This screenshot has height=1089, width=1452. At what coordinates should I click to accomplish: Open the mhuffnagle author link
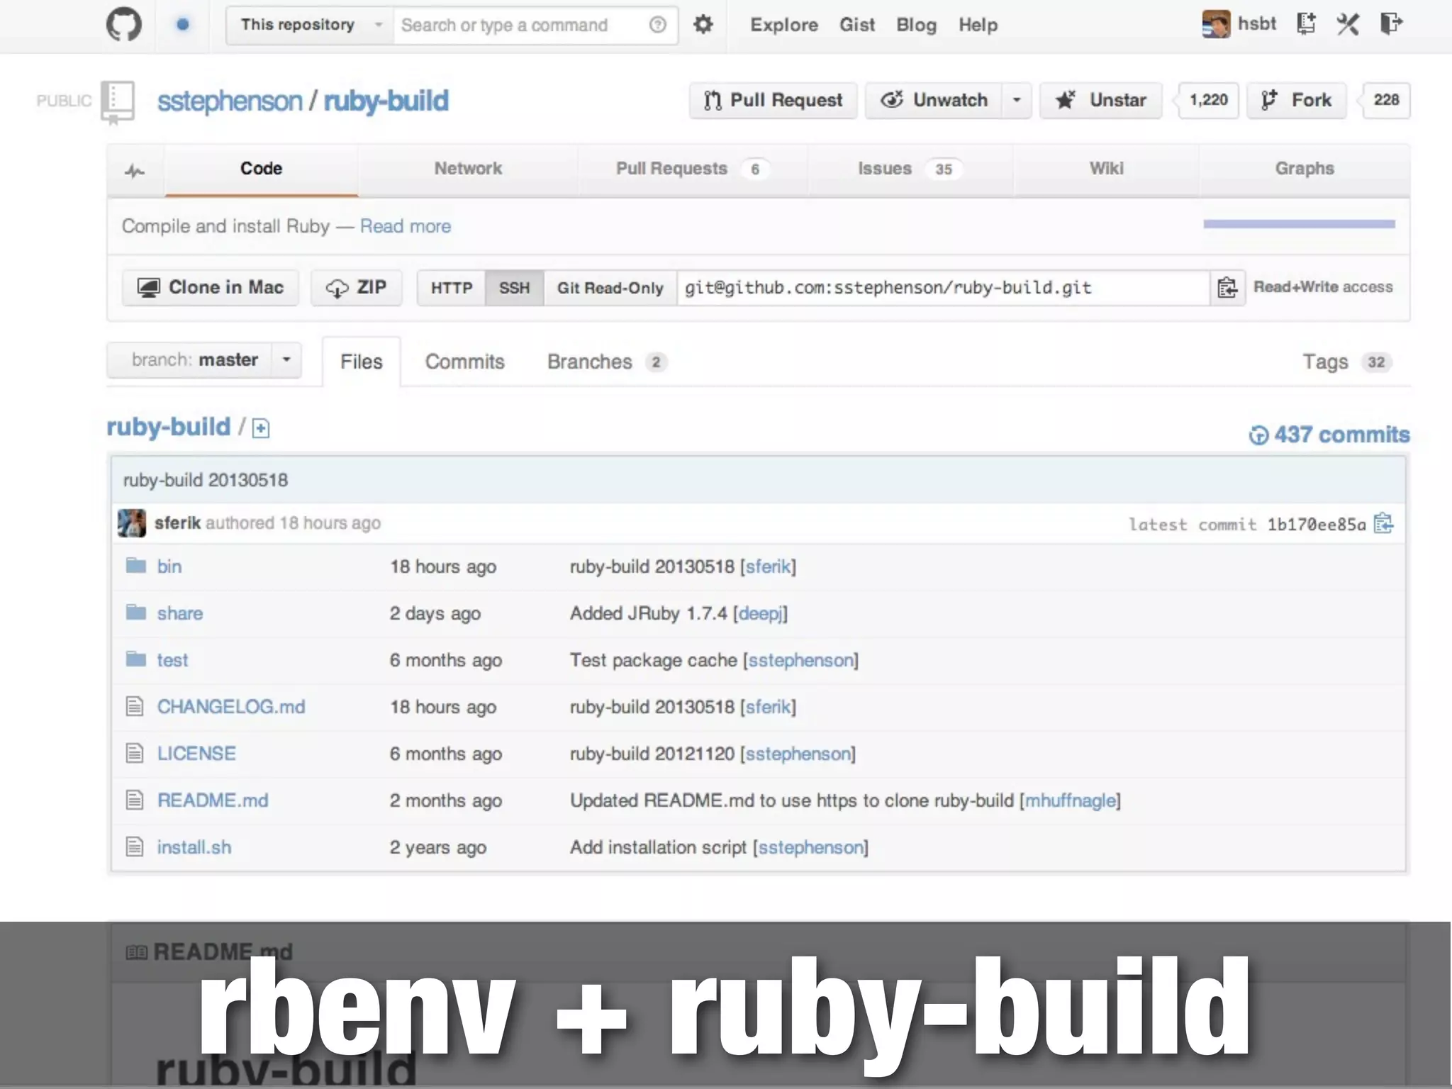tap(1071, 800)
